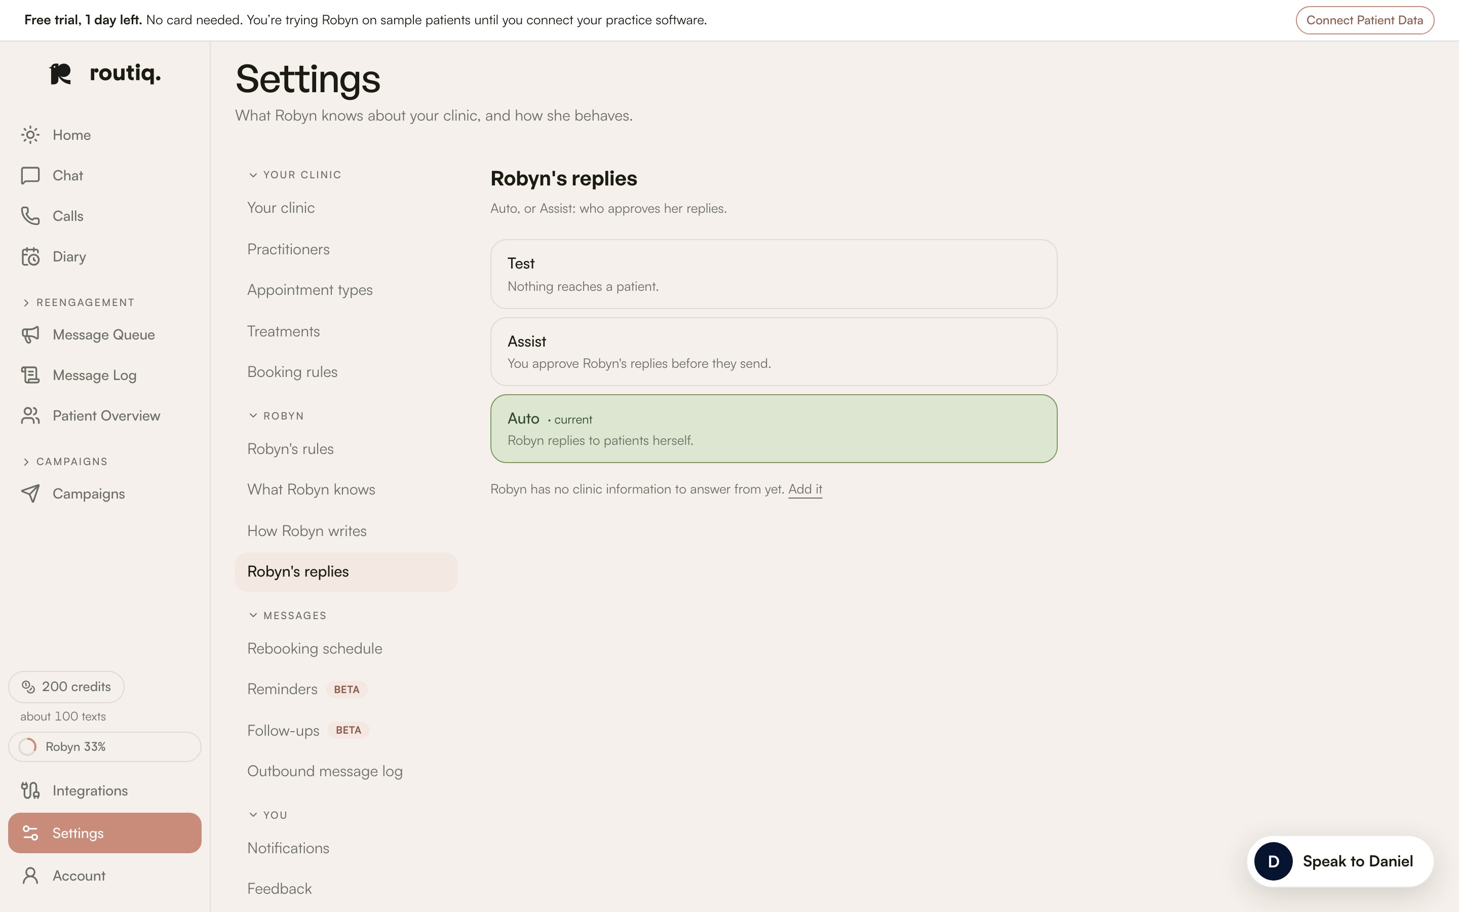Click the Daniel avatar circle
This screenshot has height=912, width=1459.
coord(1273,861)
